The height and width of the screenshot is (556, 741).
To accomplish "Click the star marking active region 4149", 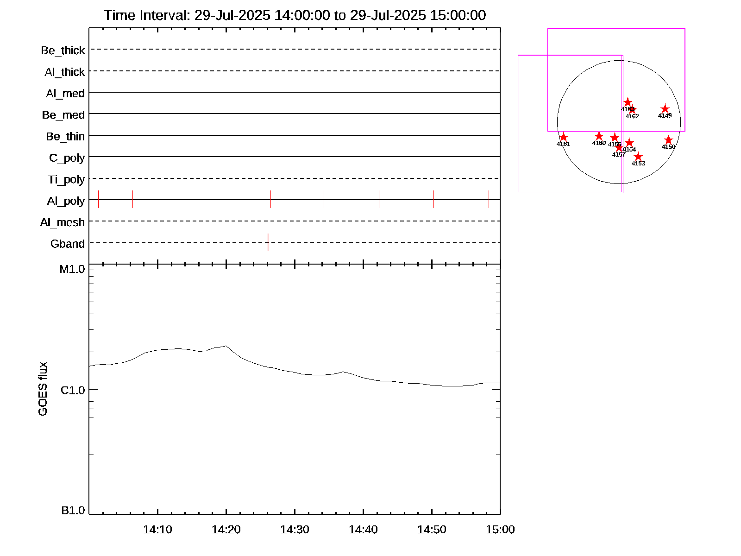I will tap(665, 109).
